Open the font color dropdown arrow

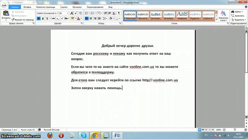(x=81, y=19)
